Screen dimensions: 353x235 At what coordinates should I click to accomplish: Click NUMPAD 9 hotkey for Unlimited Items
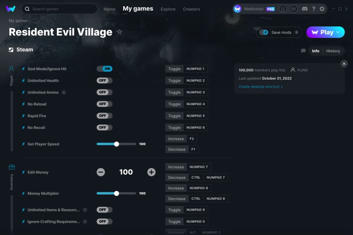coord(195,209)
